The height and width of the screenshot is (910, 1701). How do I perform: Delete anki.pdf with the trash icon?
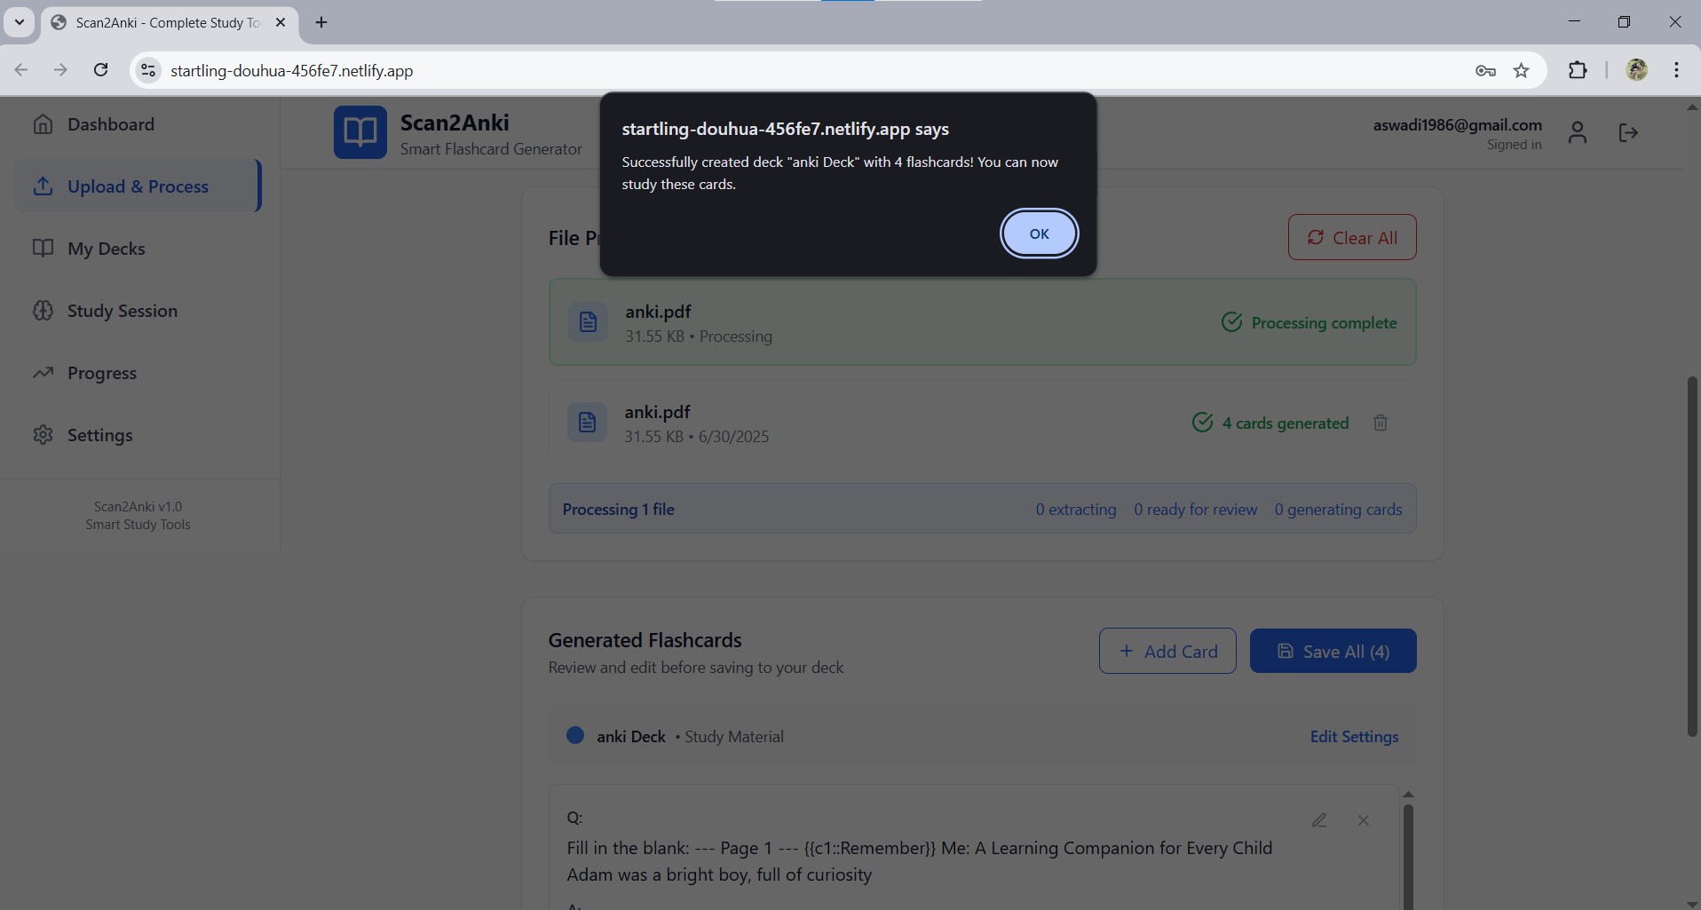1381,423
